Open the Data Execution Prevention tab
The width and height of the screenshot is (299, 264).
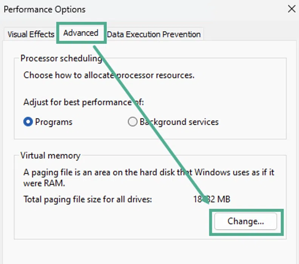(154, 34)
